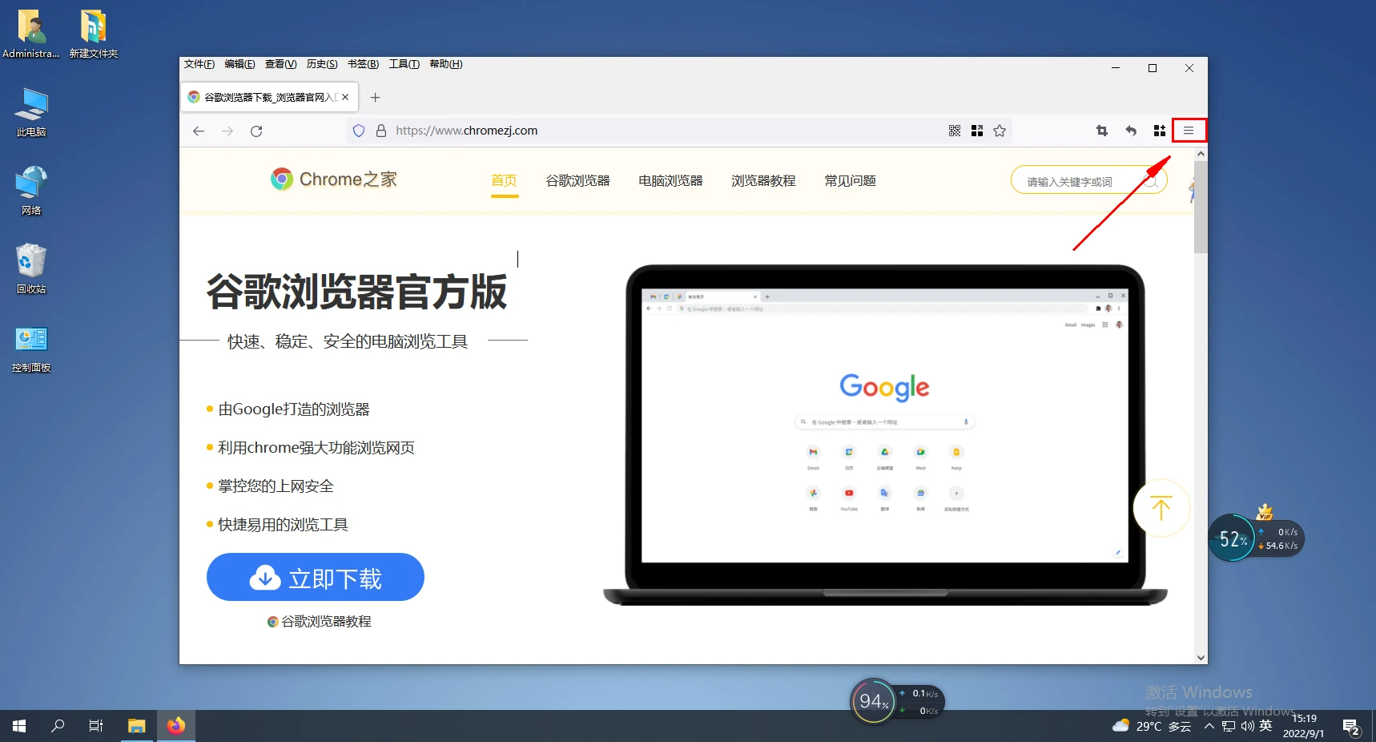Open 帮助(H) menu
Image resolution: width=1376 pixels, height=742 pixels.
(446, 64)
